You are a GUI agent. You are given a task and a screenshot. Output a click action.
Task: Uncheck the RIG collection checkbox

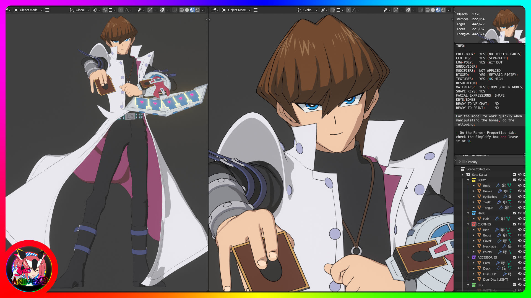[514, 285]
